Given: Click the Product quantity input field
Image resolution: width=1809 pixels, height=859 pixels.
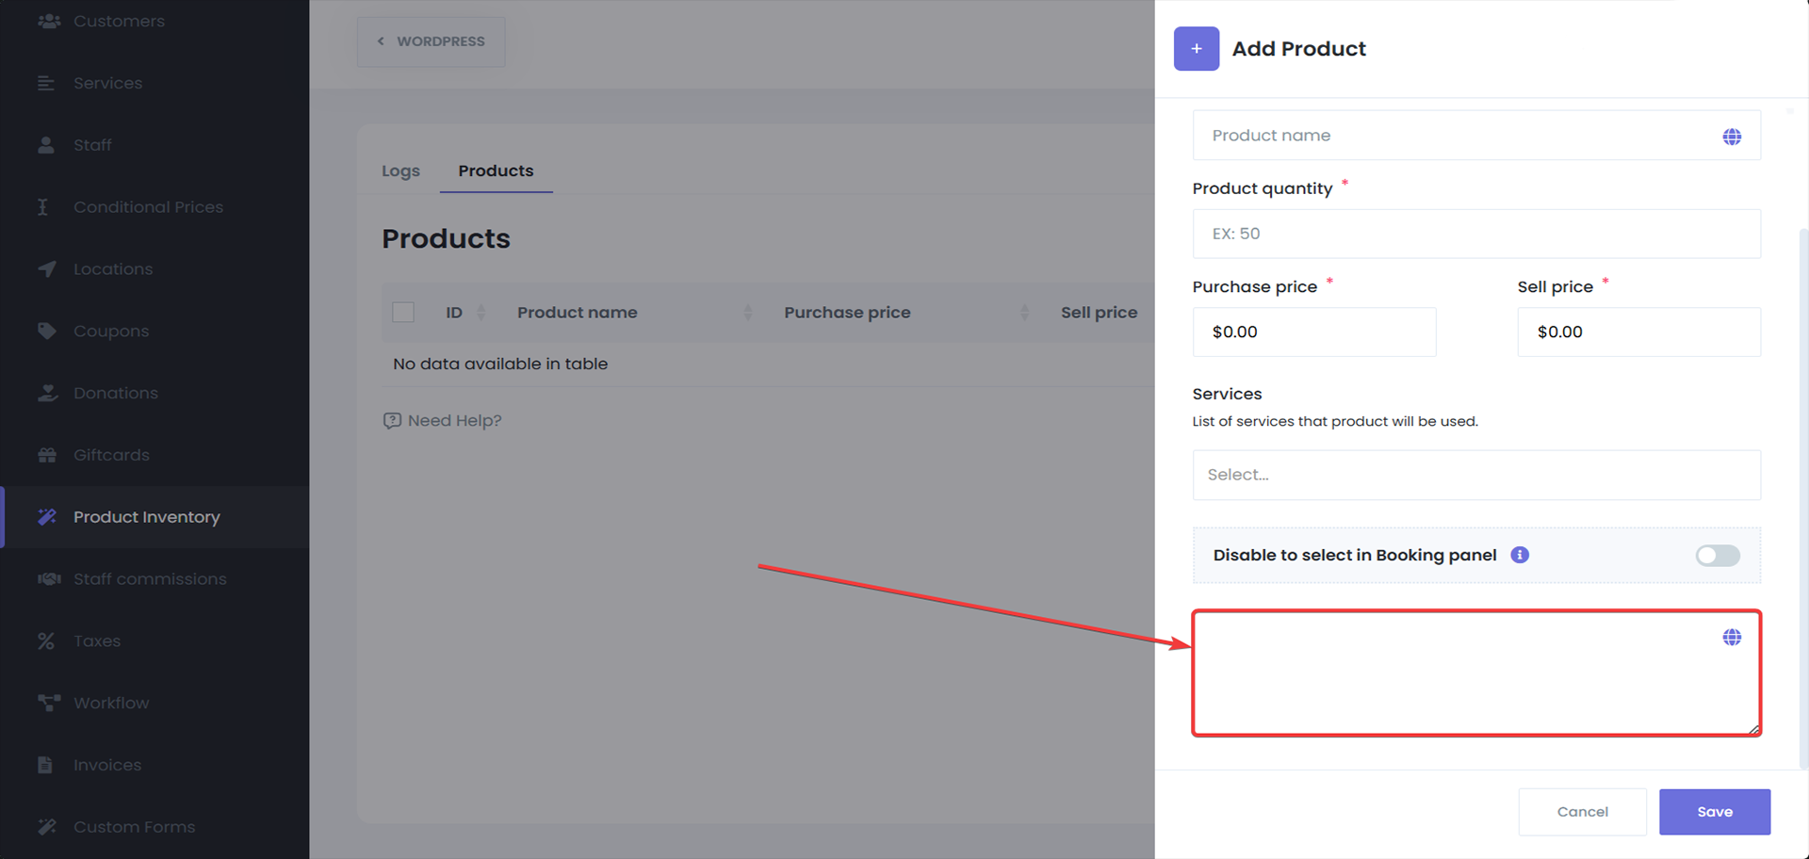Looking at the screenshot, I should coord(1476,233).
